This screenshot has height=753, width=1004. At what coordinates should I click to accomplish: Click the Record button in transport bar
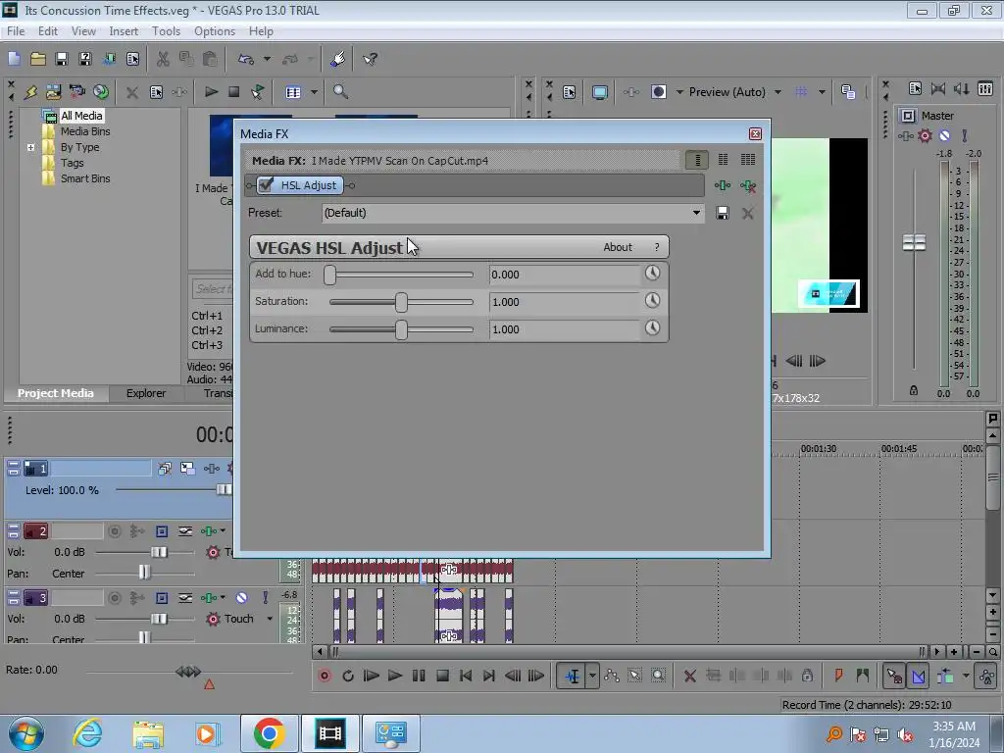point(325,676)
